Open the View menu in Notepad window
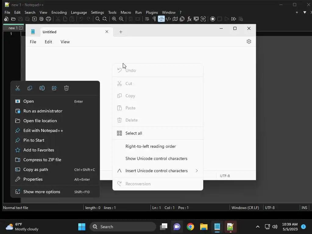 [x=65, y=42]
